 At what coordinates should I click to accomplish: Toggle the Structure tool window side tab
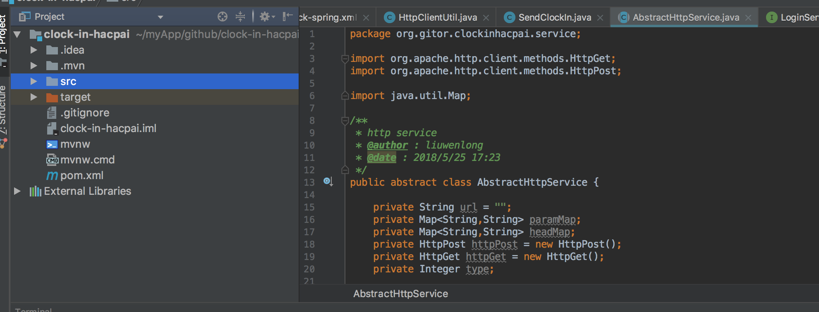tap(3, 109)
